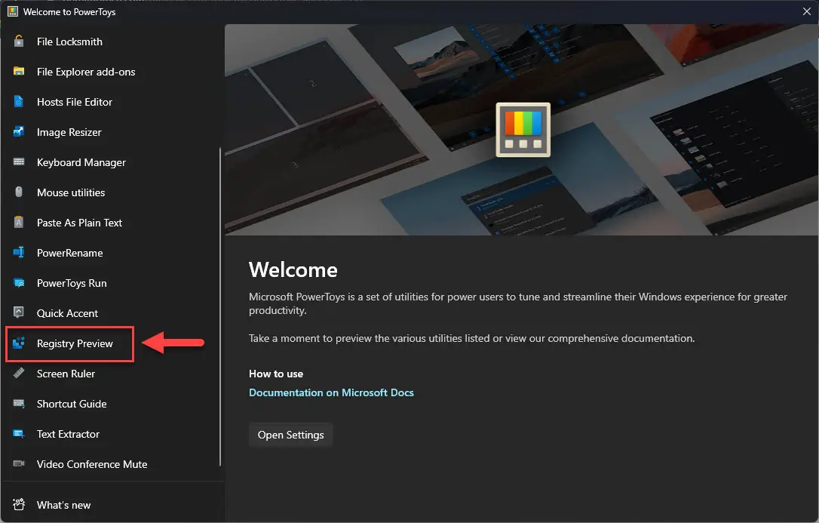
Task: Click the Registry Preview icon
Action: point(19,343)
